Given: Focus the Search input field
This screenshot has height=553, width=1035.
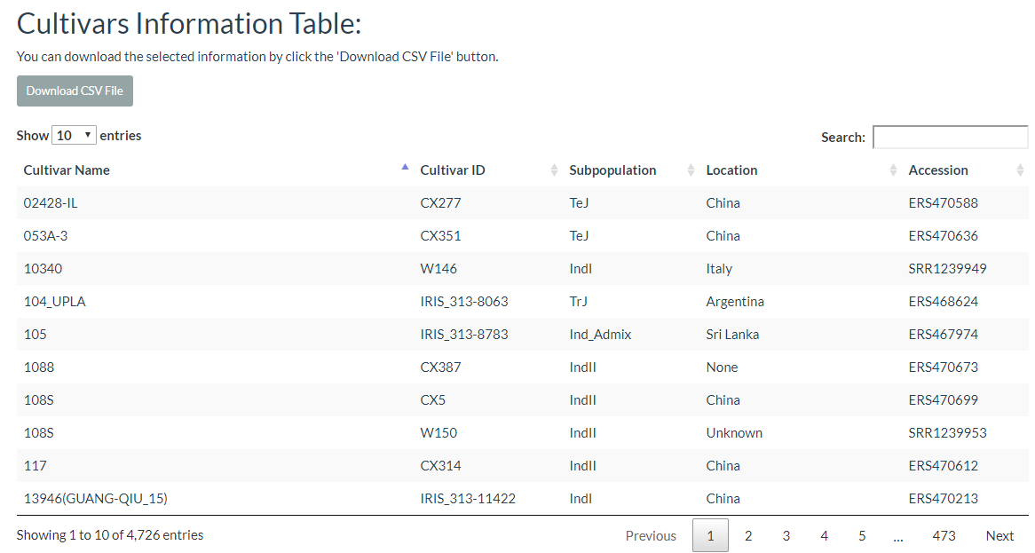Looking at the screenshot, I should point(950,138).
